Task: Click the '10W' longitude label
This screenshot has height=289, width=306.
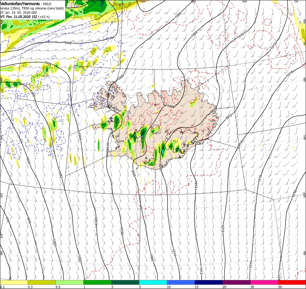Action: 244,1
